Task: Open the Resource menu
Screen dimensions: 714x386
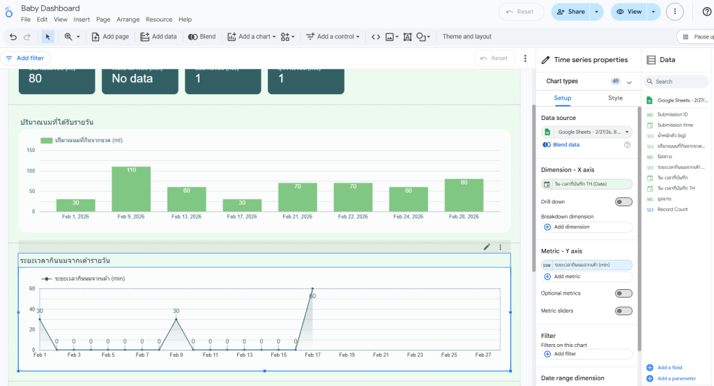Action: coord(159,20)
